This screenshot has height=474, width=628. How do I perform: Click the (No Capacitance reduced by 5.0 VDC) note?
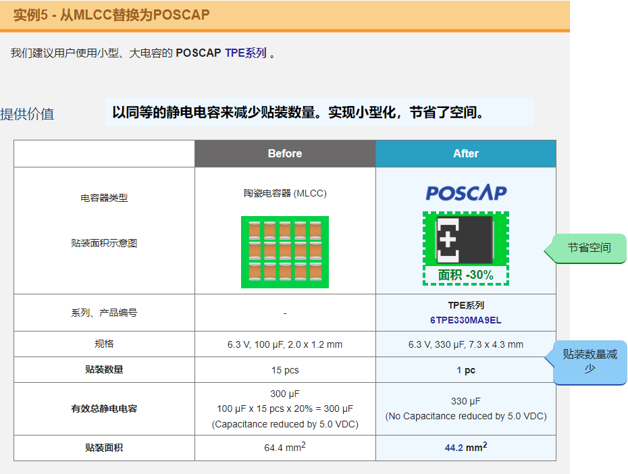466,417
